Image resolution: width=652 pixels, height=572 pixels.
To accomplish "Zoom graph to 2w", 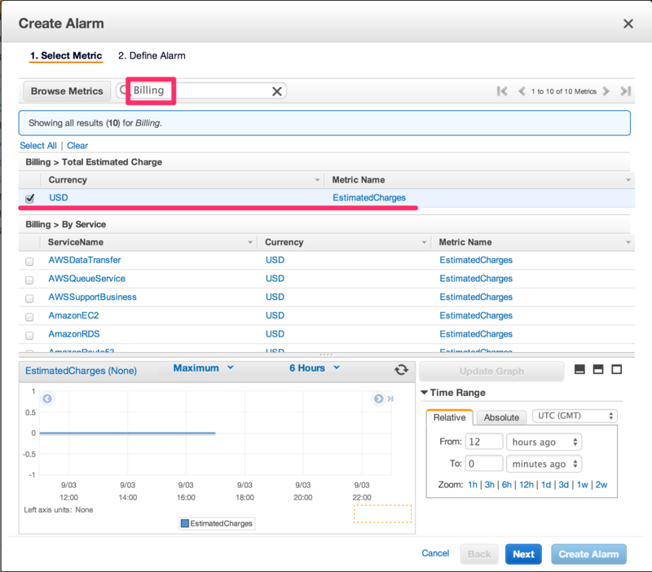I will (601, 485).
